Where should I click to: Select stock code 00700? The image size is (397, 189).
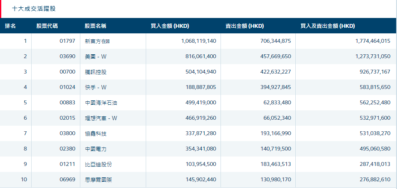[x=68, y=72]
